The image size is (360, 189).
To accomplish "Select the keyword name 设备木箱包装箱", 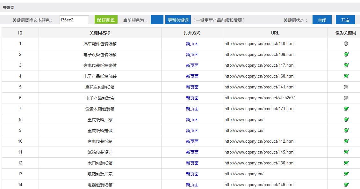I will point(100,109).
